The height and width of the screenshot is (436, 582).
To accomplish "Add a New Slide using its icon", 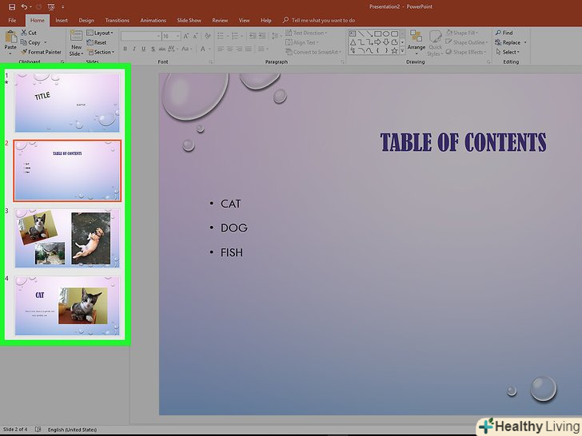I will point(76,36).
